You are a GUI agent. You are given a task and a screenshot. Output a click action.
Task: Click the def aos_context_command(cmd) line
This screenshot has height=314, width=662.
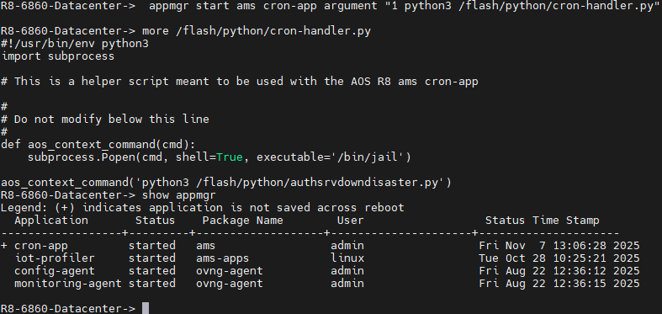tap(98, 145)
